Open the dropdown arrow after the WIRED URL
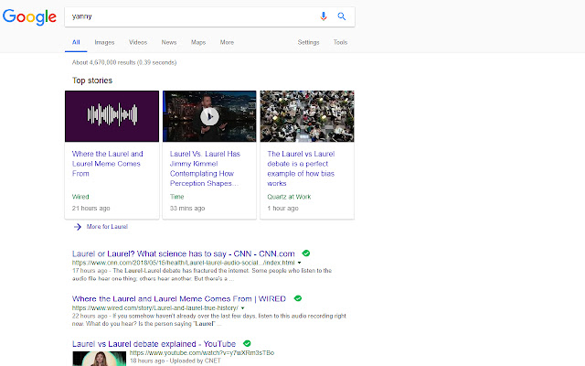The width and height of the screenshot is (585, 366). coord(242,308)
